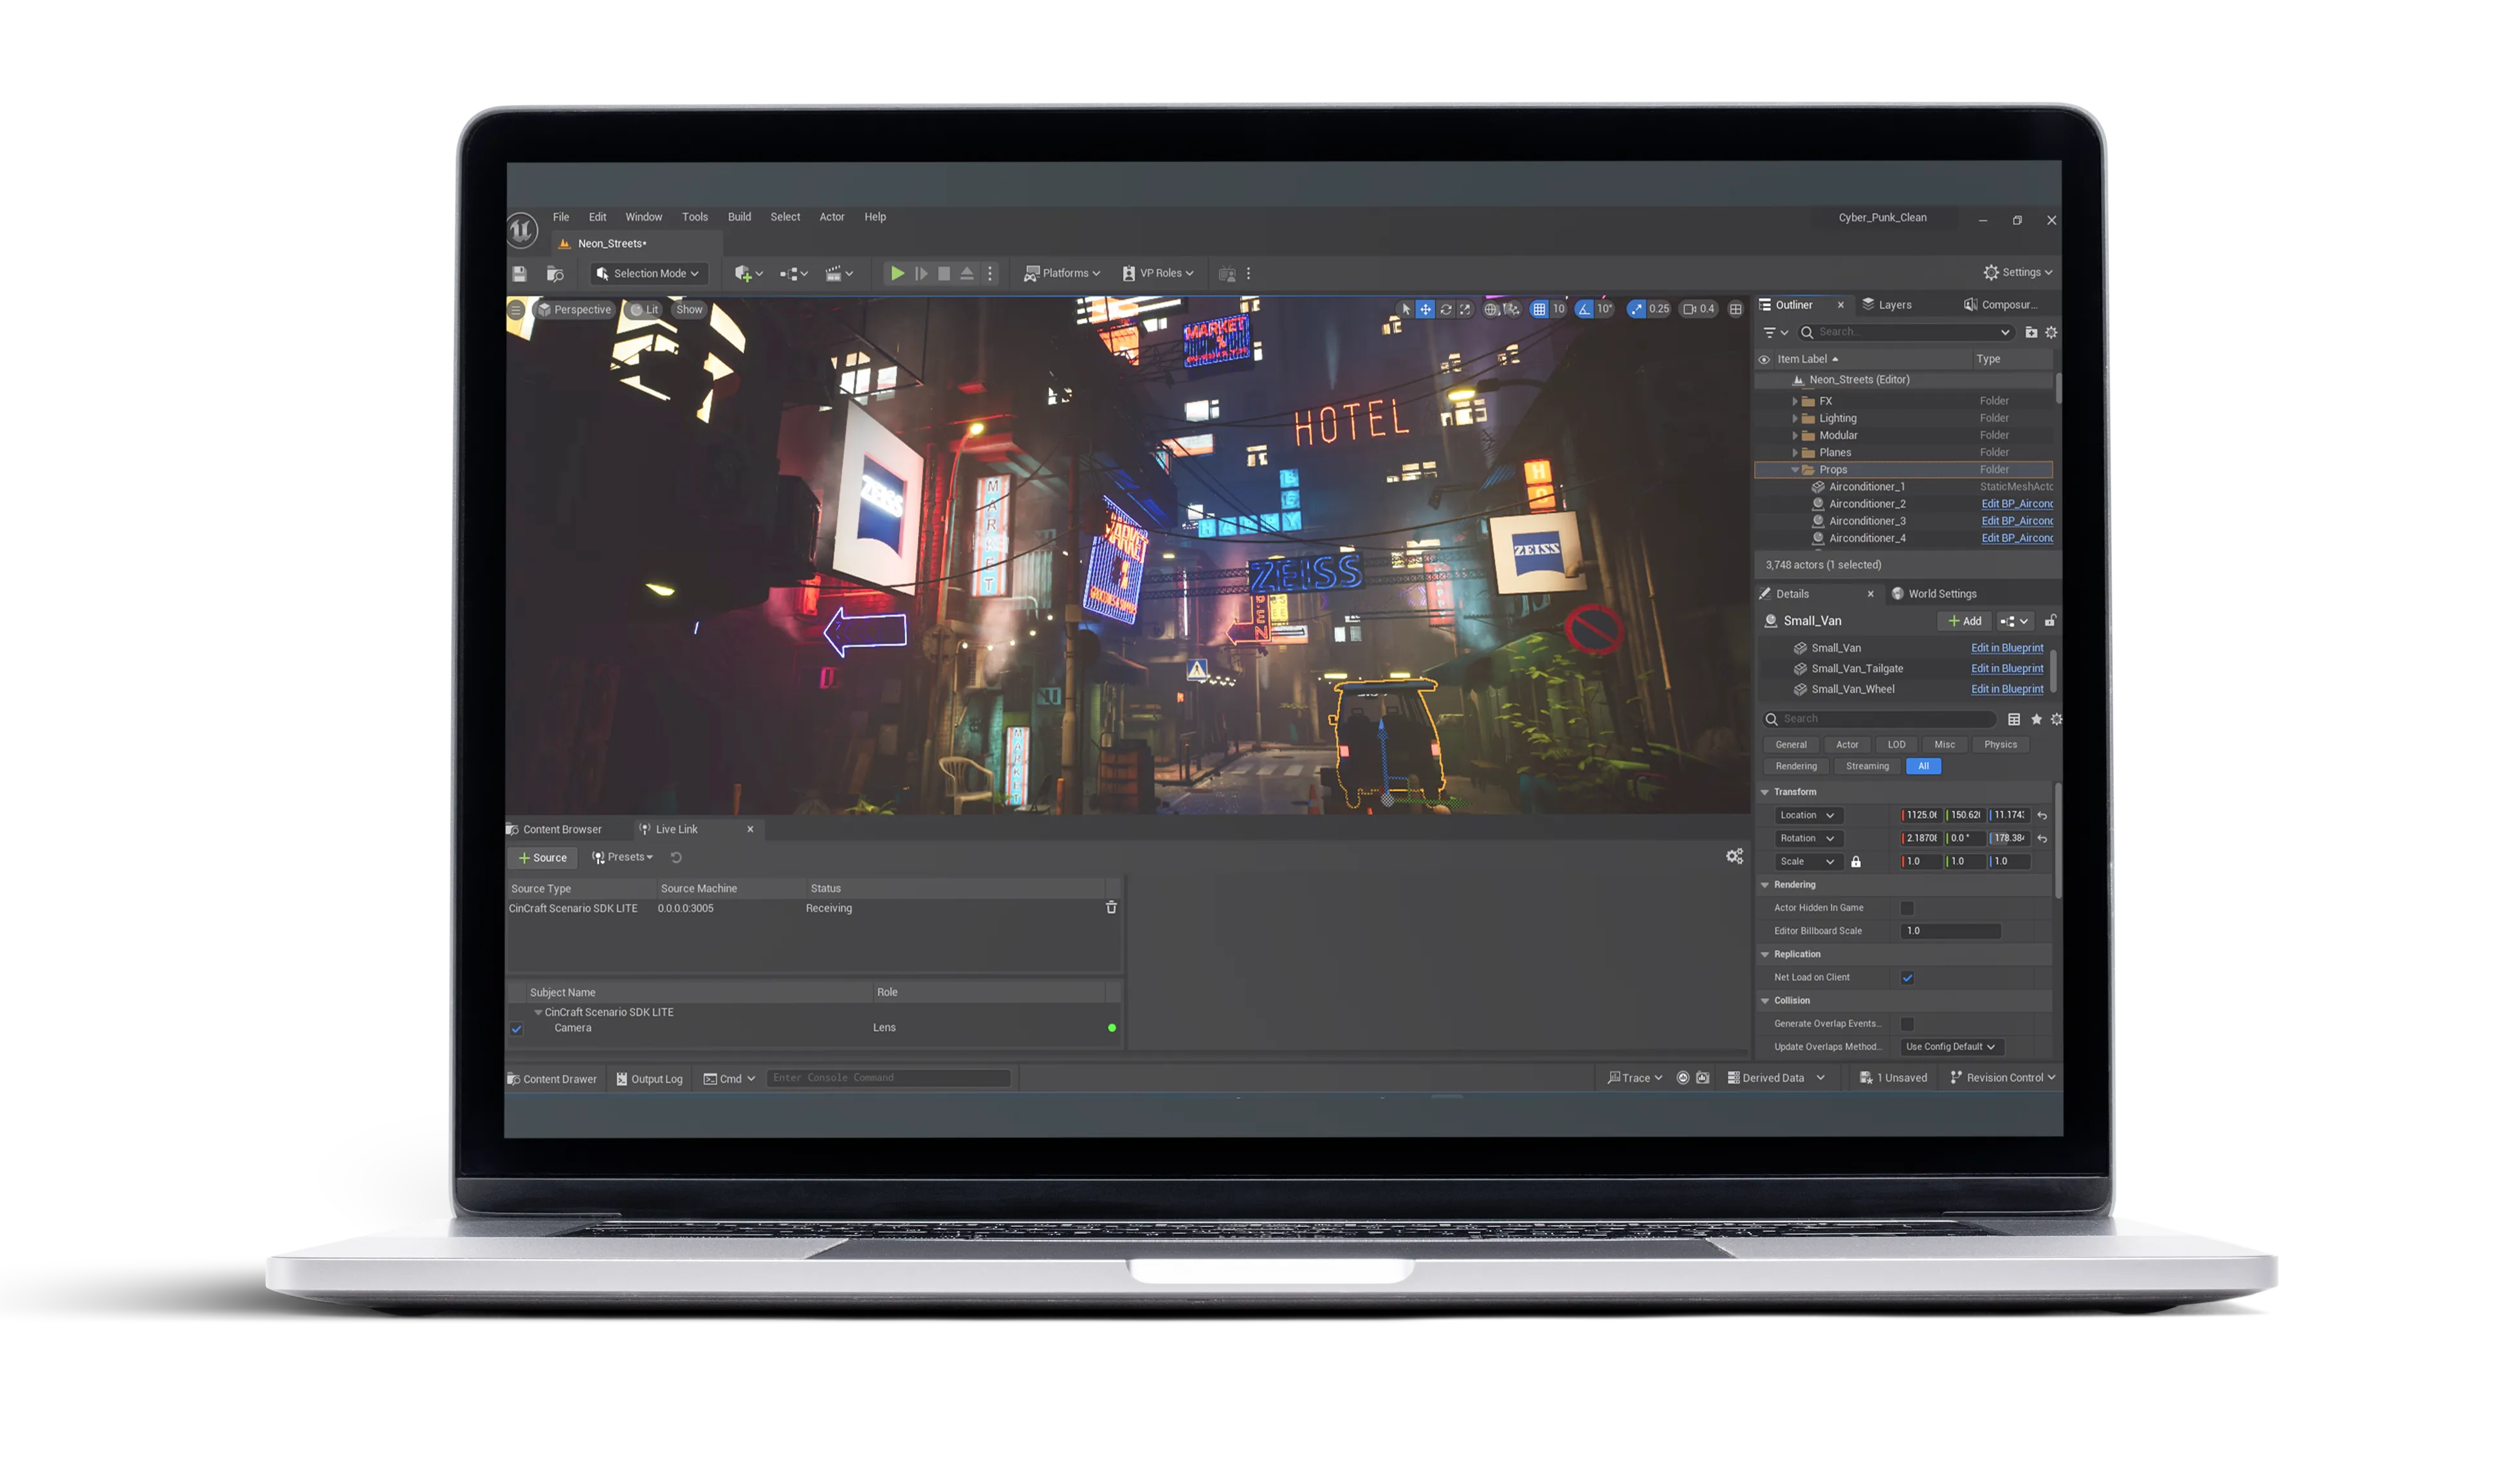
Task: Collapse the Transform section in Details
Action: (1764, 792)
